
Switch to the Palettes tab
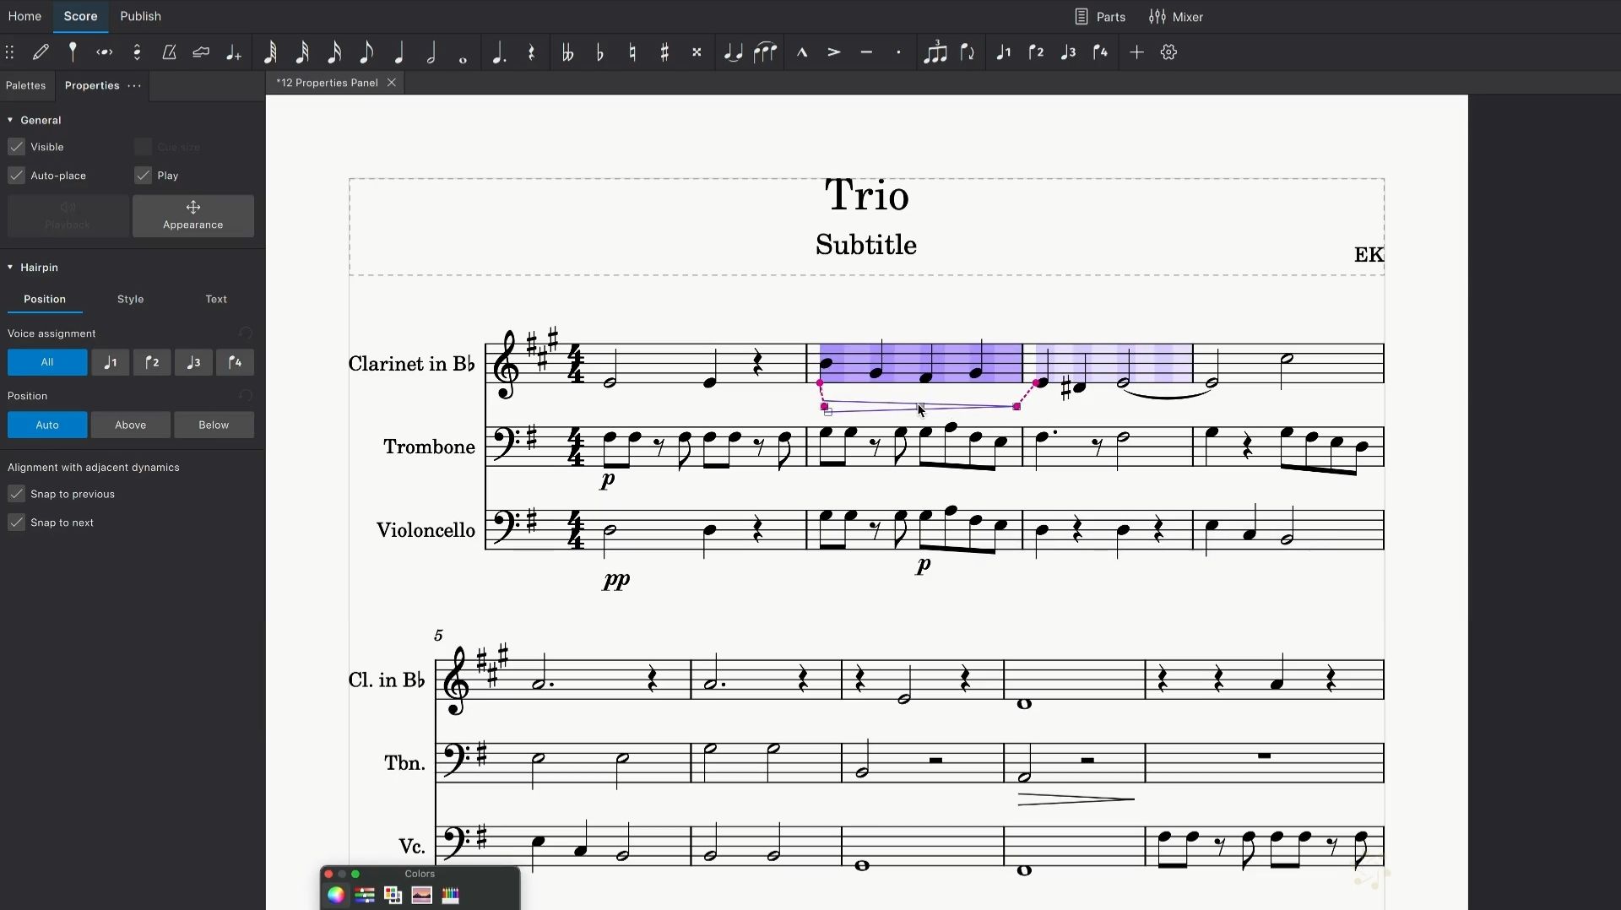pos(25,85)
